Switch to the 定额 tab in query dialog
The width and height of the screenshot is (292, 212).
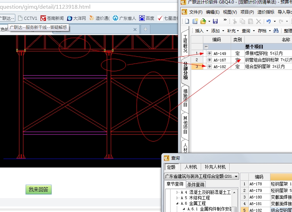click(171, 167)
